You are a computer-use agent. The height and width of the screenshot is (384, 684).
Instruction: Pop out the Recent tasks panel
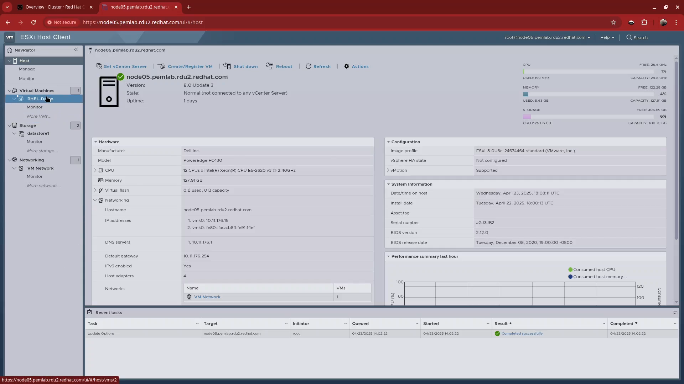point(675,313)
